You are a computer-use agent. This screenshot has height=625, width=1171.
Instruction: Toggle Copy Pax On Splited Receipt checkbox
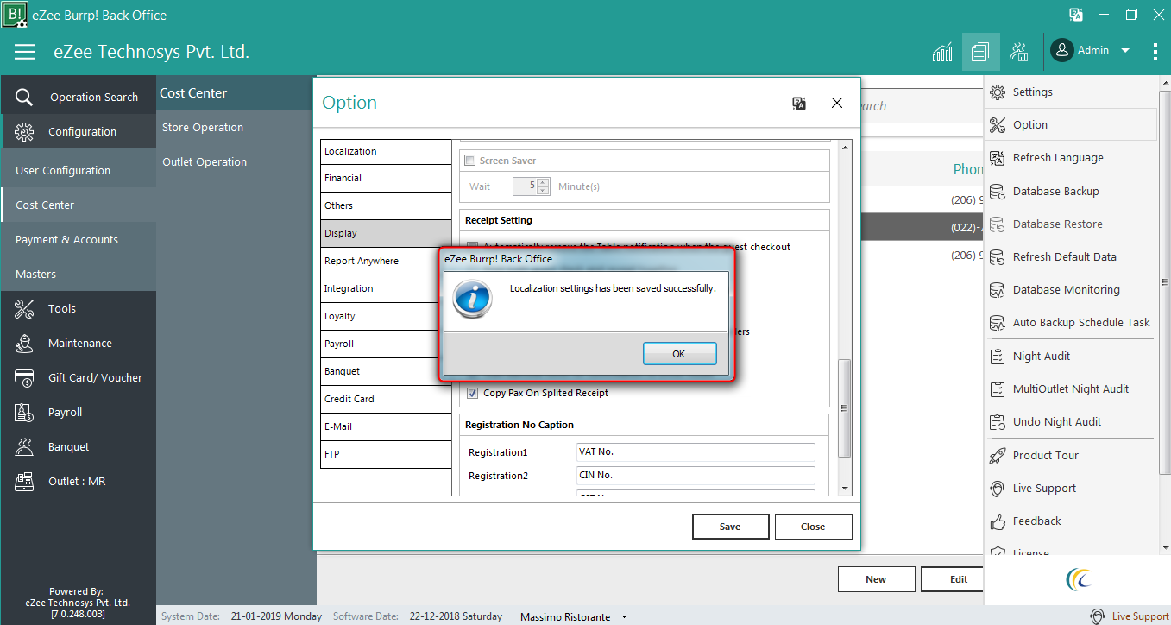click(x=472, y=393)
